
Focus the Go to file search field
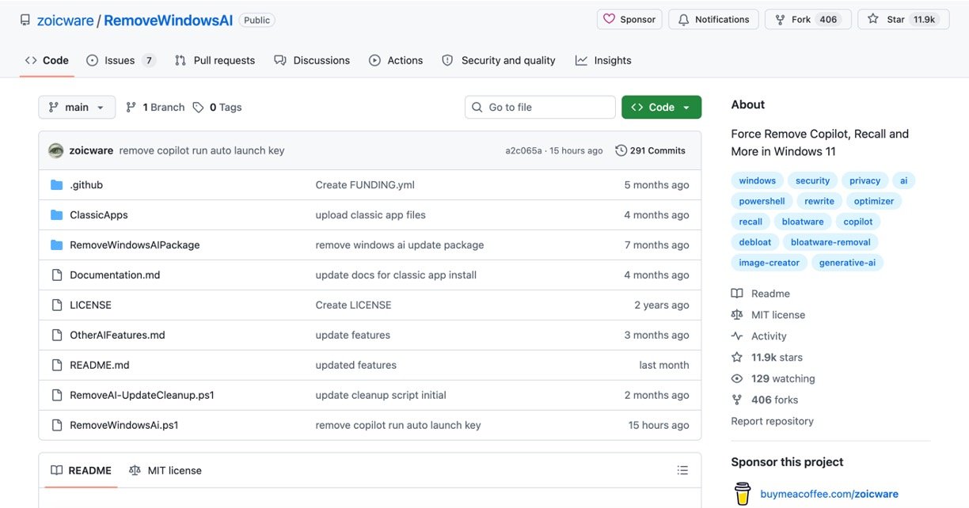540,108
